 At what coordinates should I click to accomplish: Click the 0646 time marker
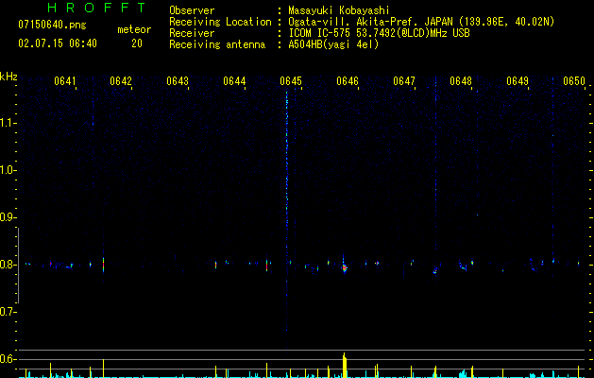[x=348, y=81]
